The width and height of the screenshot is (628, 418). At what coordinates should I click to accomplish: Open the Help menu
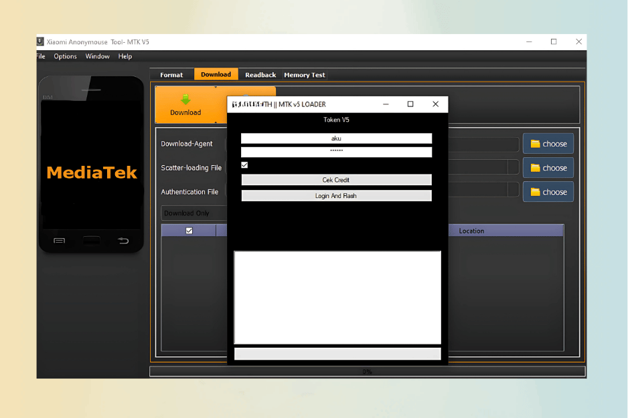(125, 56)
